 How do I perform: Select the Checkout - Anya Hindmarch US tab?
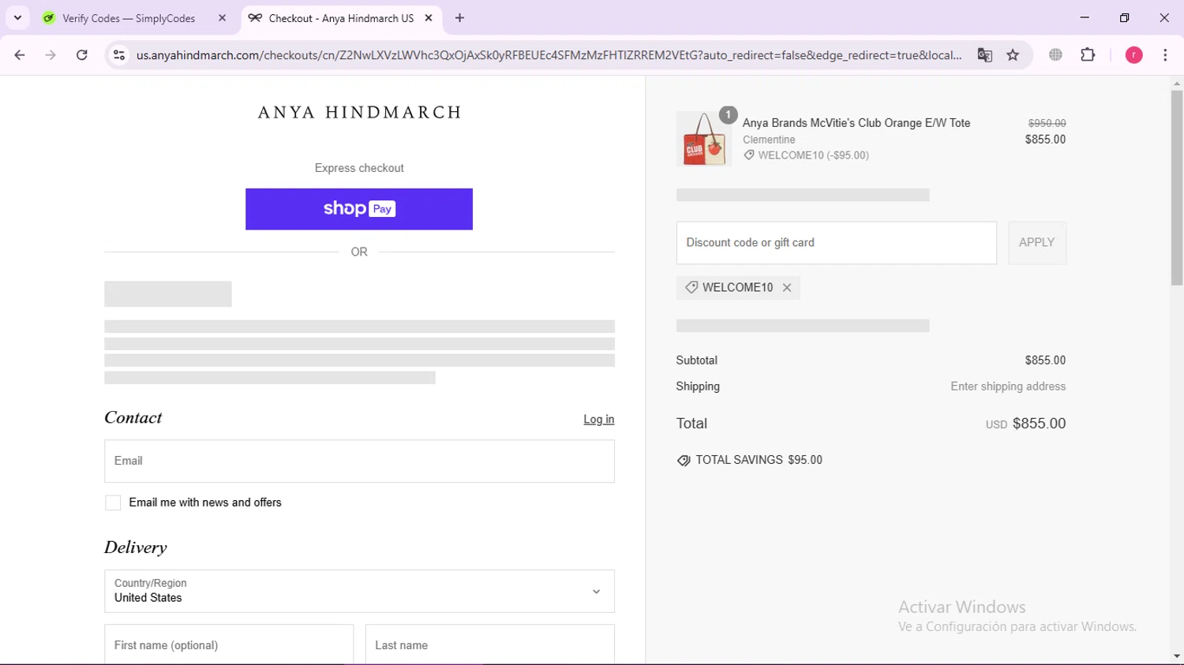[x=341, y=18]
